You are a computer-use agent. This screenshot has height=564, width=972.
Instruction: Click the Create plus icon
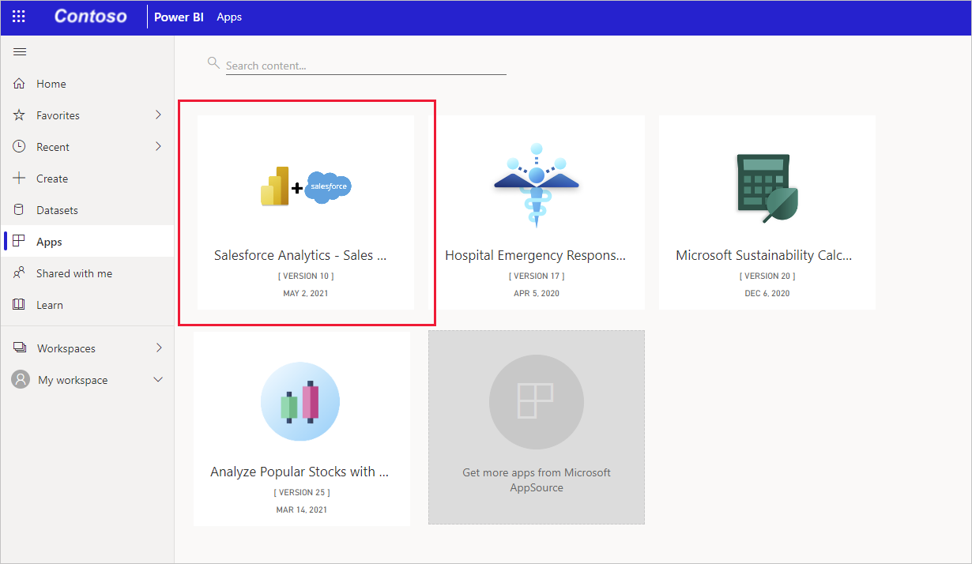[20, 179]
